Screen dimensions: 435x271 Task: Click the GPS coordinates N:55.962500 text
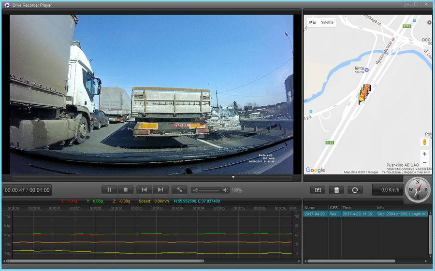[x=197, y=201]
